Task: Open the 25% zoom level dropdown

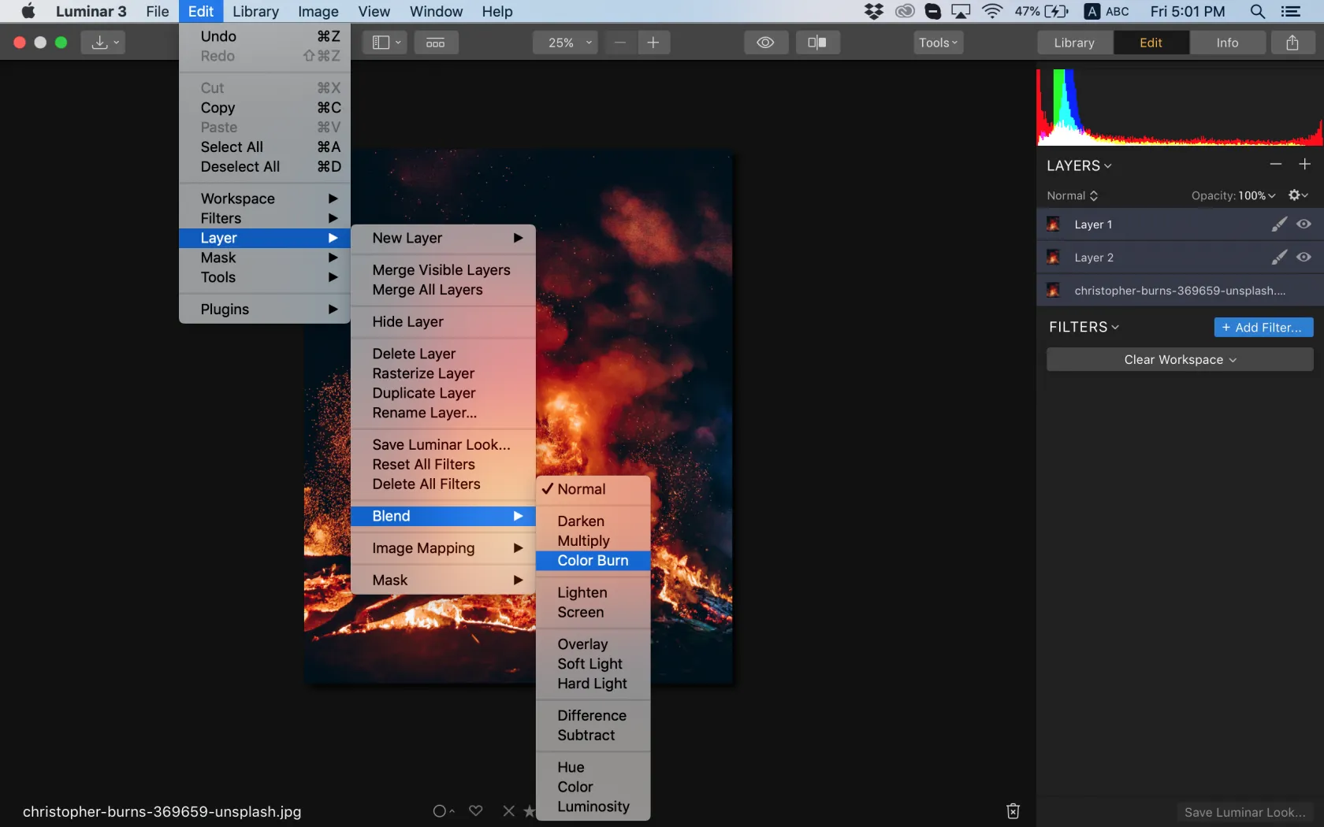Action: click(x=565, y=43)
